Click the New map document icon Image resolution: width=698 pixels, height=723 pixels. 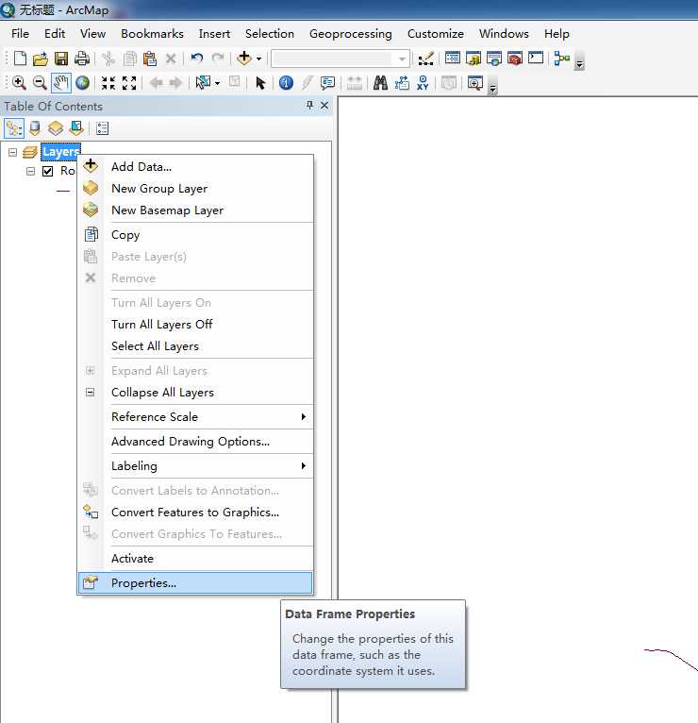click(x=20, y=59)
